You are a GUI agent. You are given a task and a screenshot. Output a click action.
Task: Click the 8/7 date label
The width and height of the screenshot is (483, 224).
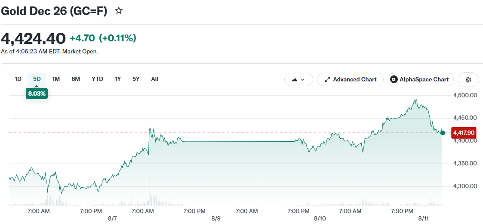point(112,218)
